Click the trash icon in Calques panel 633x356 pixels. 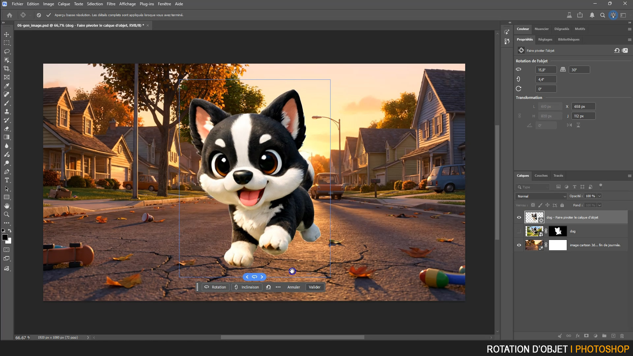(622, 336)
